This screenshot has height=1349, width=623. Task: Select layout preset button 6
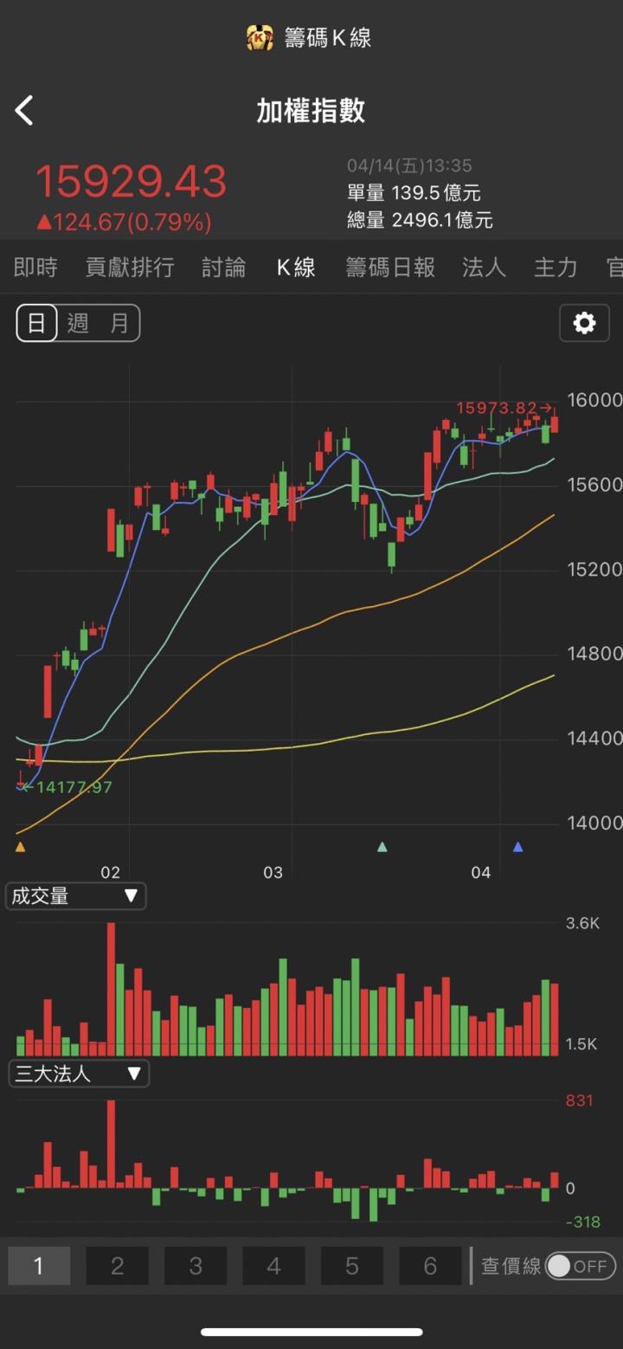[430, 1266]
